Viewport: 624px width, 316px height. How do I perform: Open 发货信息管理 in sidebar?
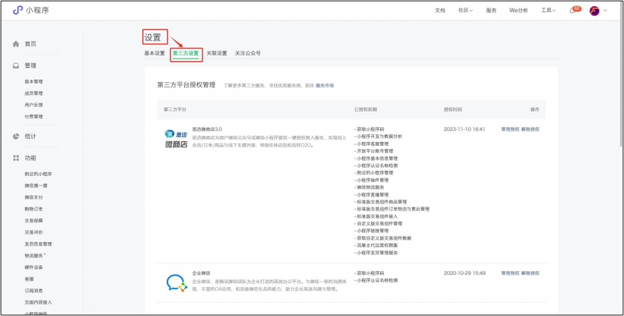[x=39, y=244]
